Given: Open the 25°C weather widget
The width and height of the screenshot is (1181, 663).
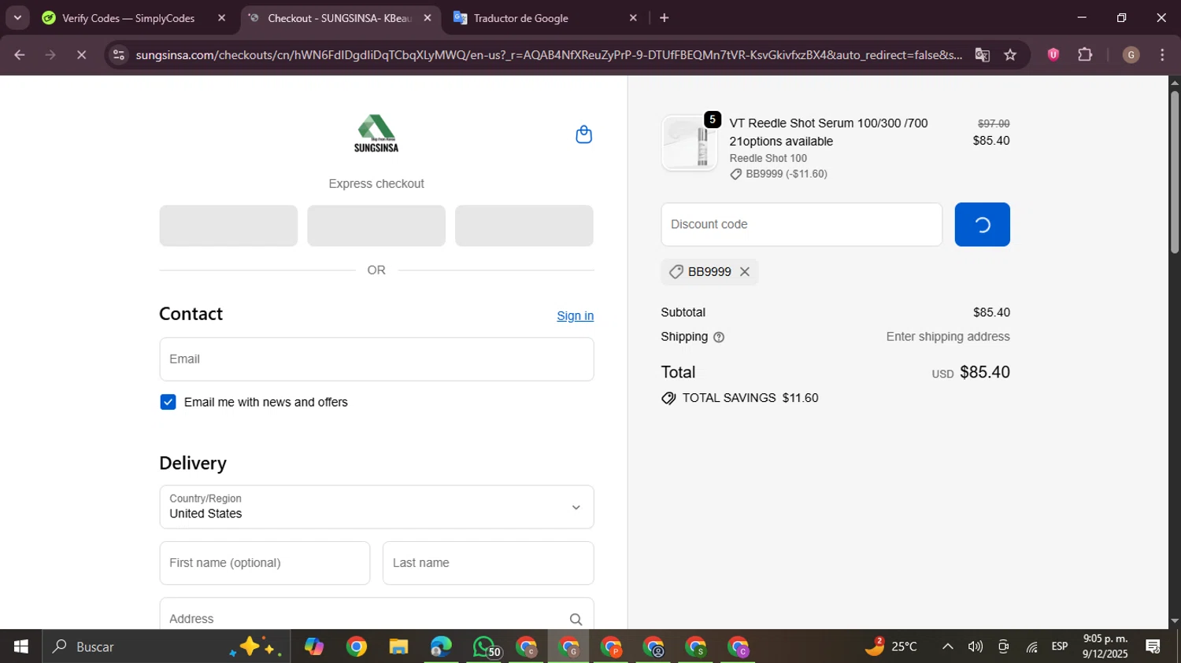Looking at the screenshot, I should click(x=890, y=646).
